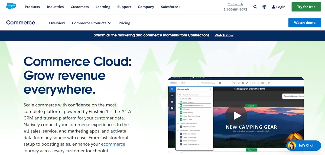Click the lightning bolt Components icon in video
Viewport: 325px width, 155px height.
172,89
